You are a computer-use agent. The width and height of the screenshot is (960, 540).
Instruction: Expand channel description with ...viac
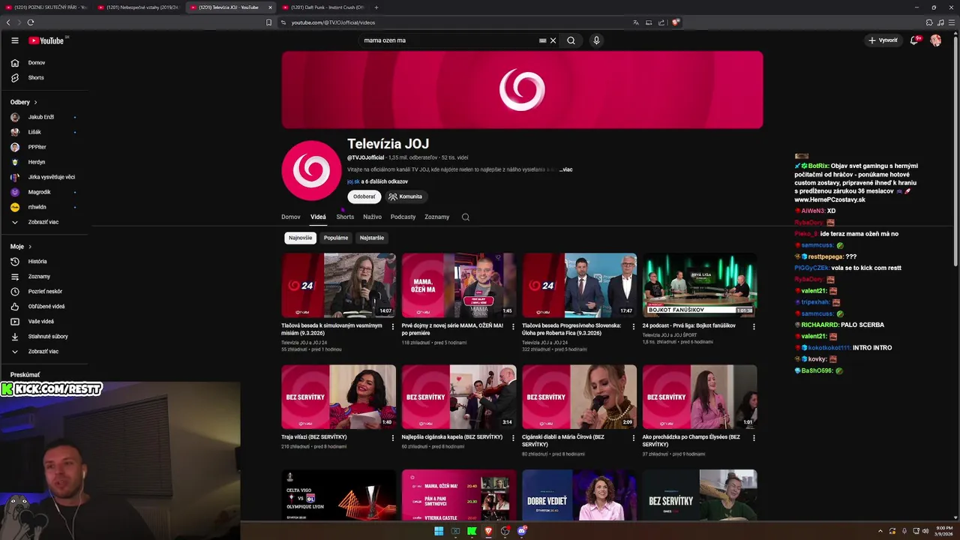point(565,169)
